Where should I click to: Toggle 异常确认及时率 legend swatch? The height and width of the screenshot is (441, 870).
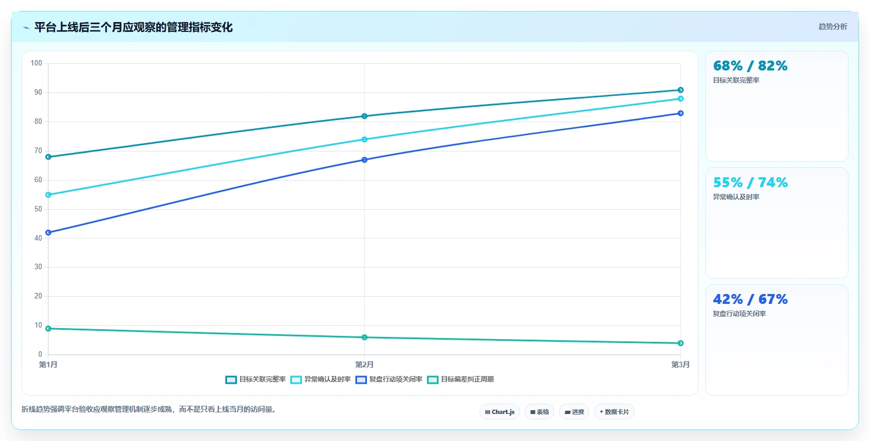click(x=296, y=380)
